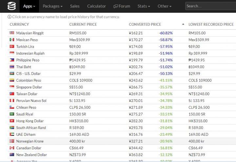
Task: Click the South African flag icon
Action: [12, 128]
